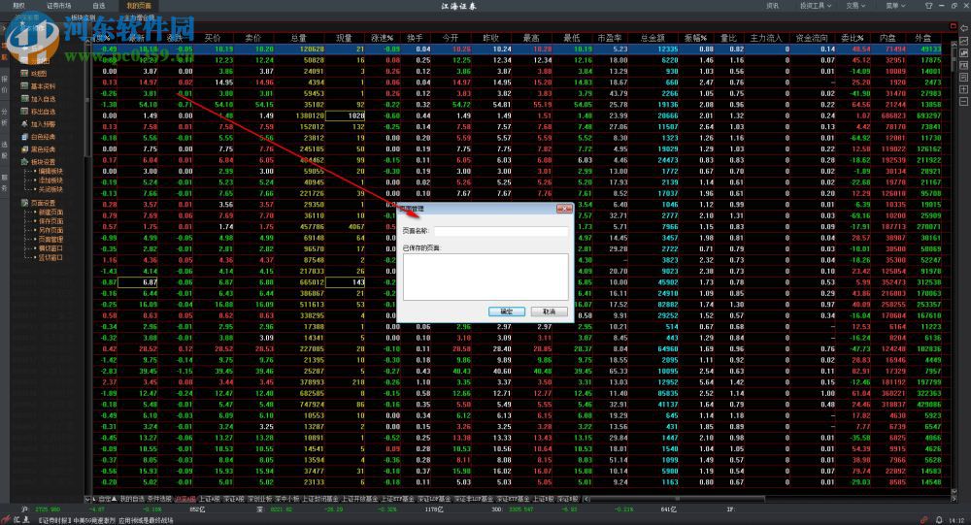Sort by the 资金流向 column header
This screenshot has width=971, height=525.
[812, 39]
